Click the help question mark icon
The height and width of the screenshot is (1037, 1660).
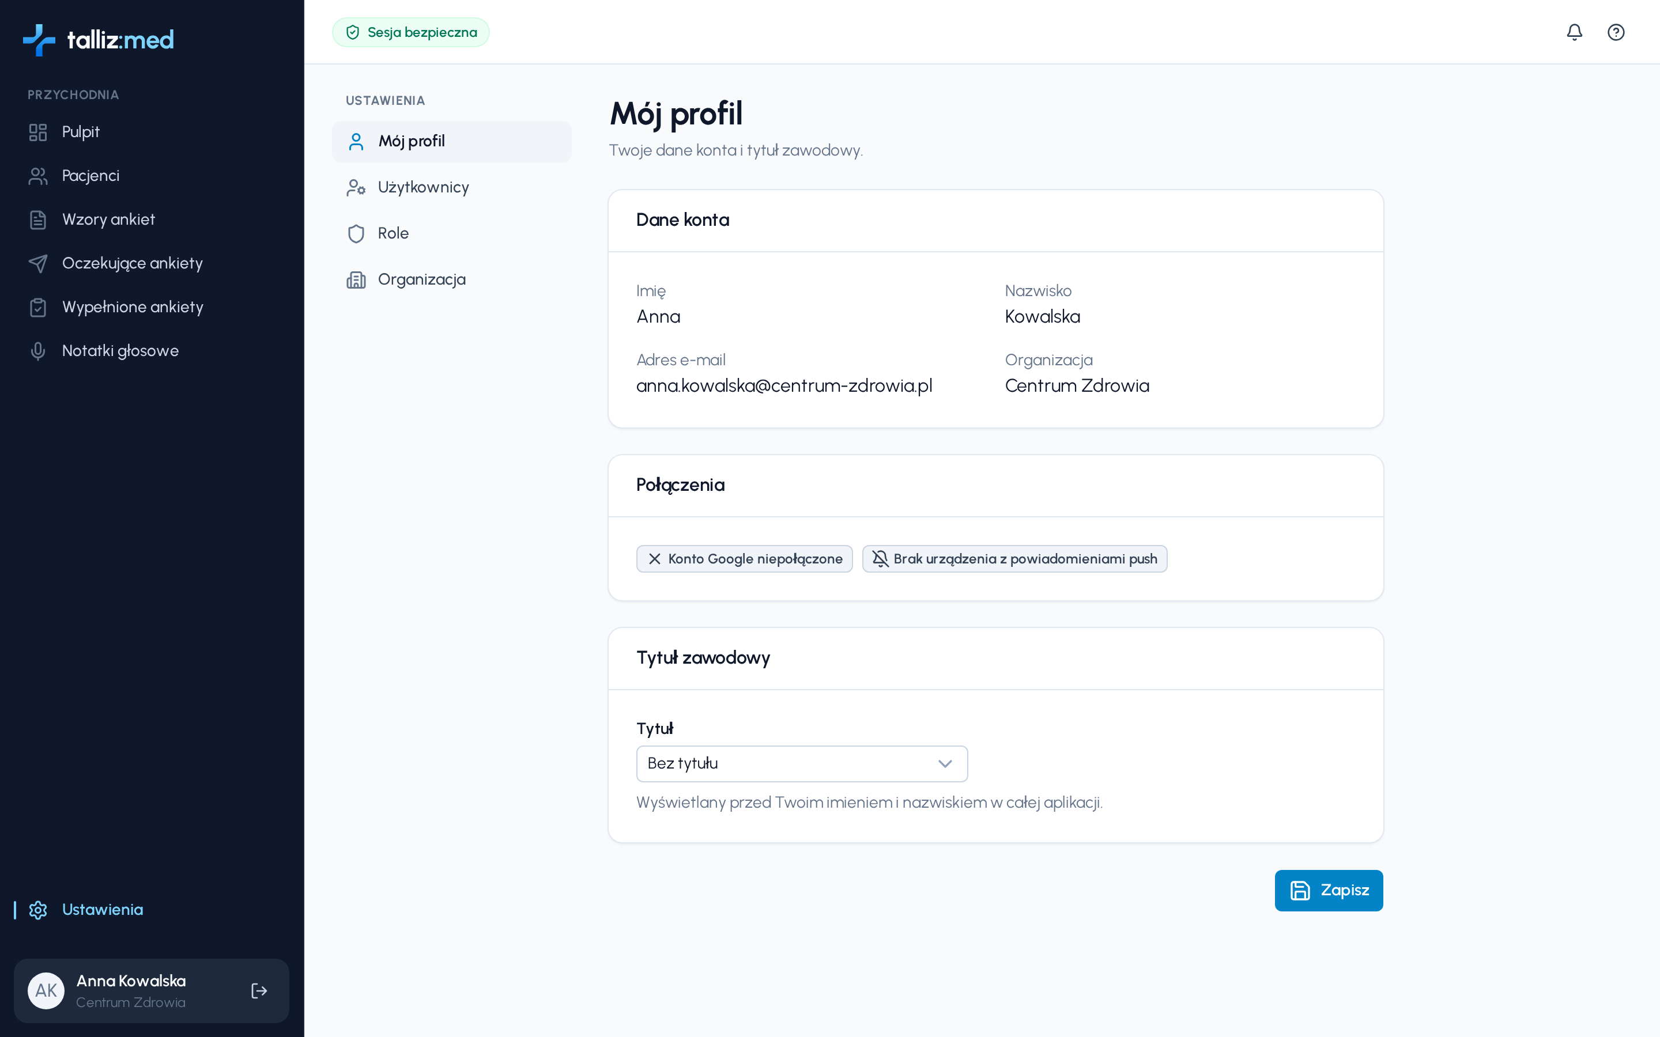pyautogui.click(x=1616, y=32)
